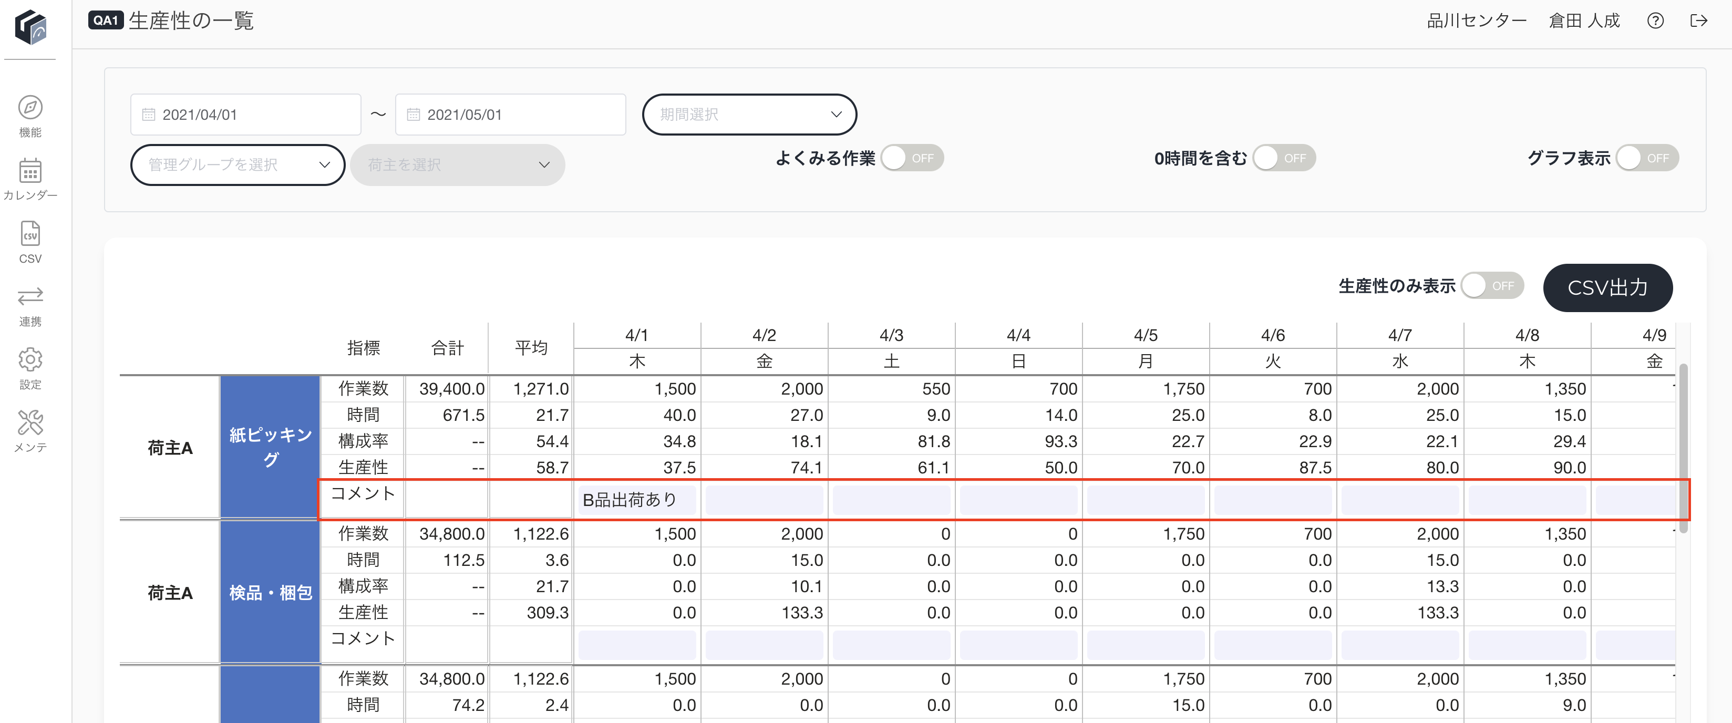Open the 連携 arrows icon
Viewport: 1732px width, 723px height.
click(30, 296)
